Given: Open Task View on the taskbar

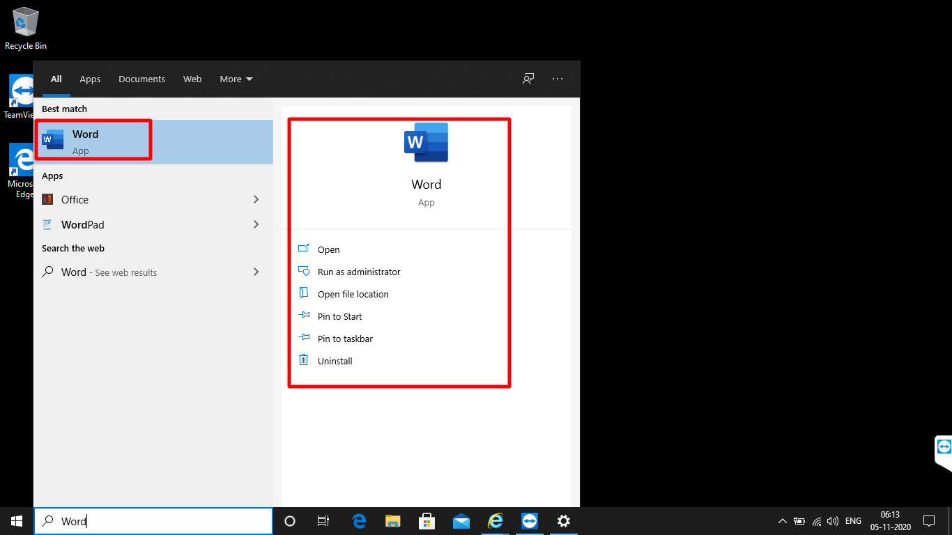Looking at the screenshot, I should (323, 521).
